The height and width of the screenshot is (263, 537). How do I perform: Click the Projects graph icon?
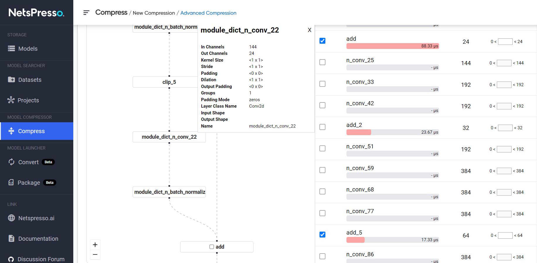11,100
